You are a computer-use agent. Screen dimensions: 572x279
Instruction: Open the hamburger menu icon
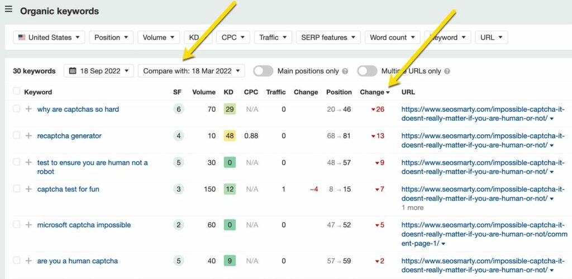[8, 9]
